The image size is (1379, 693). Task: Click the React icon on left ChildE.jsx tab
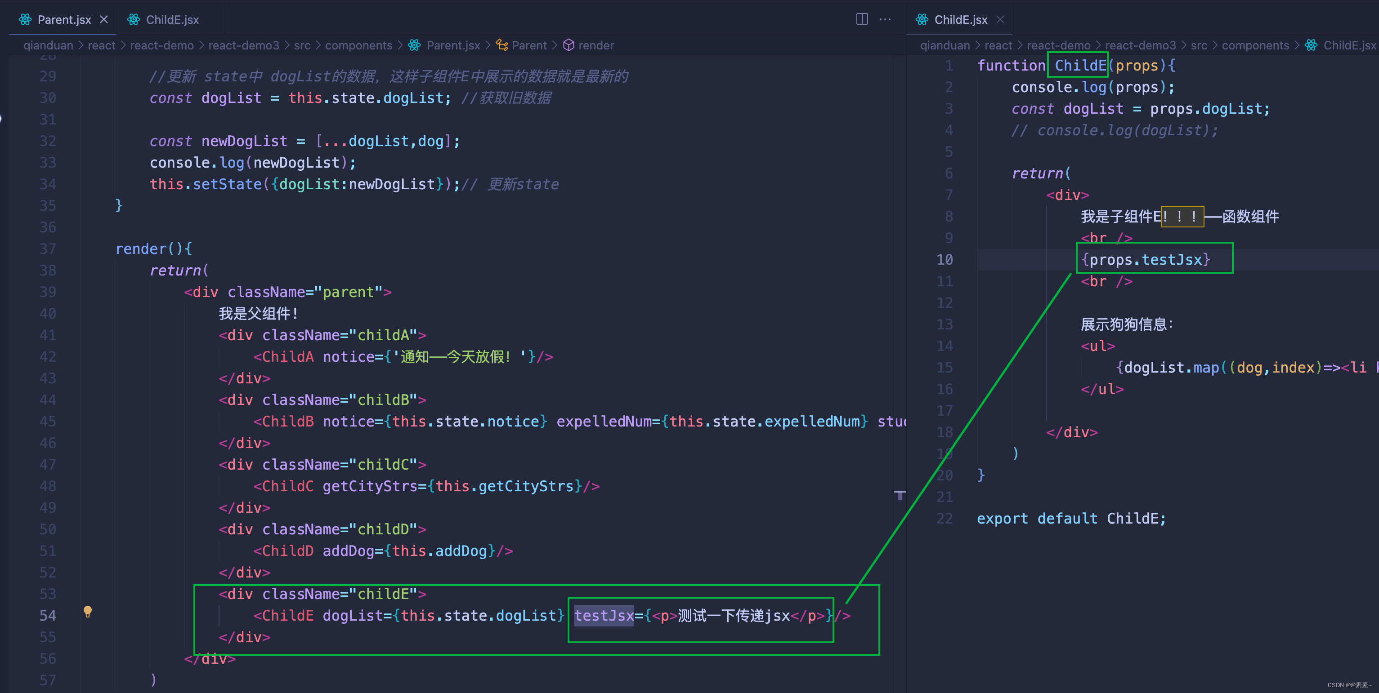click(133, 20)
